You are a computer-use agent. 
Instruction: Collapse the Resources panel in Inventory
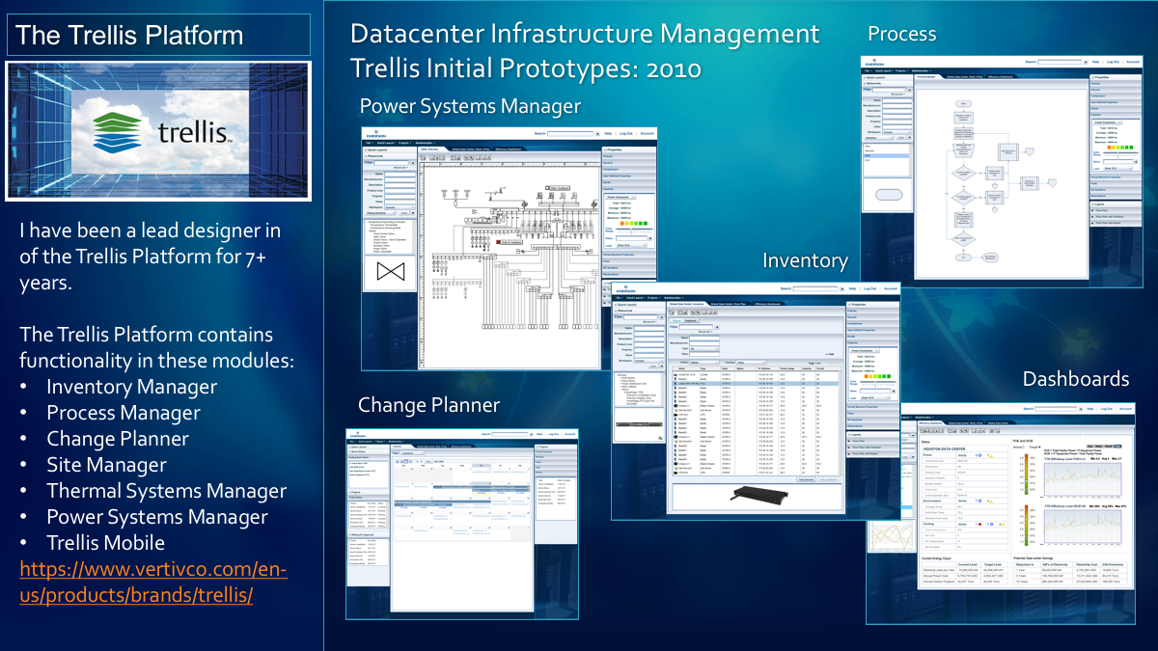617,311
